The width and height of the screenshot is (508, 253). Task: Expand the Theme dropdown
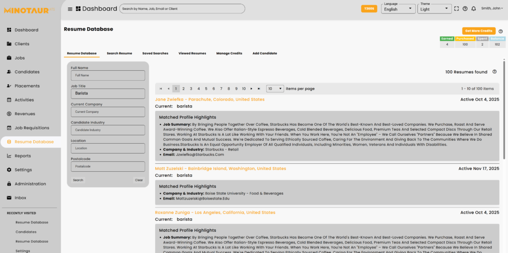pyautogui.click(x=435, y=9)
